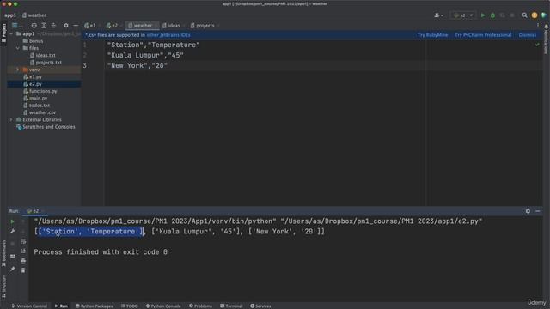Toggle the Structure side tab
550x309 pixels.
tap(3, 287)
